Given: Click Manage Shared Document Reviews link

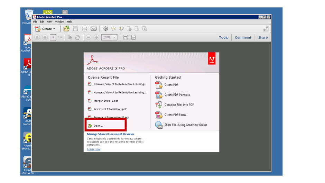Looking at the screenshot, I should point(111,134).
